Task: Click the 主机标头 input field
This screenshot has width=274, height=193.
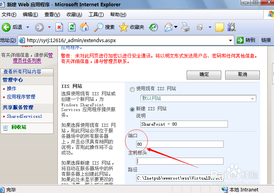Action: (180, 161)
